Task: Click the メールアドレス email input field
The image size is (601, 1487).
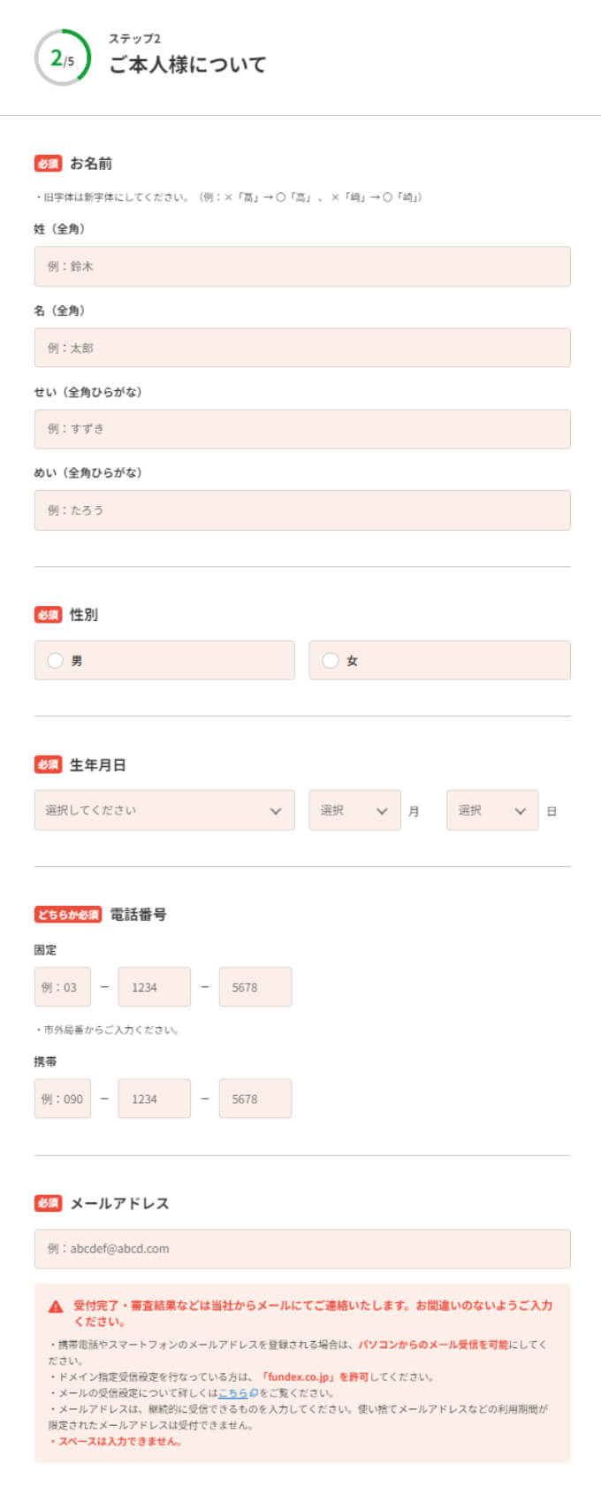Action: (300, 1248)
